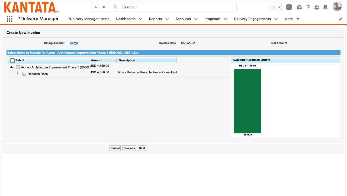Open the Acme billing account link

(74, 43)
